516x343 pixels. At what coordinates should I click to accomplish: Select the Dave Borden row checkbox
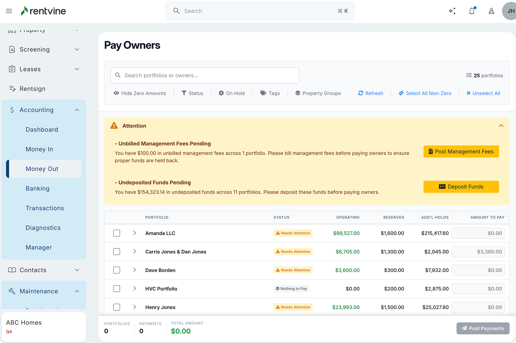click(117, 270)
